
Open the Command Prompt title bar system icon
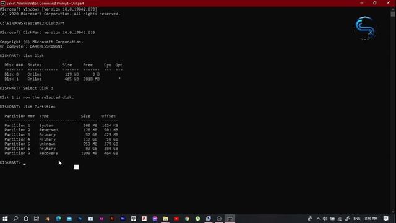[x=2, y=3]
